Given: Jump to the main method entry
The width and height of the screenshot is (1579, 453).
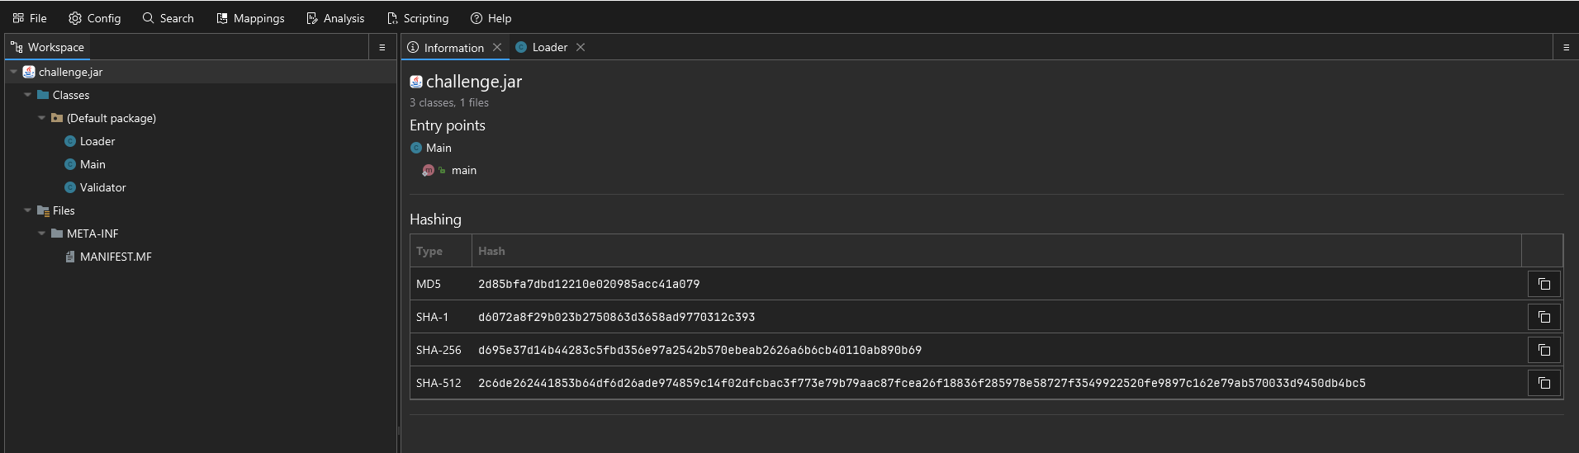Looking at the screenshot, I should [x=463, y=170].
